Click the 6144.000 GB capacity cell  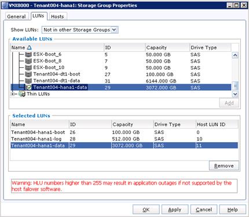coord(161,81)
